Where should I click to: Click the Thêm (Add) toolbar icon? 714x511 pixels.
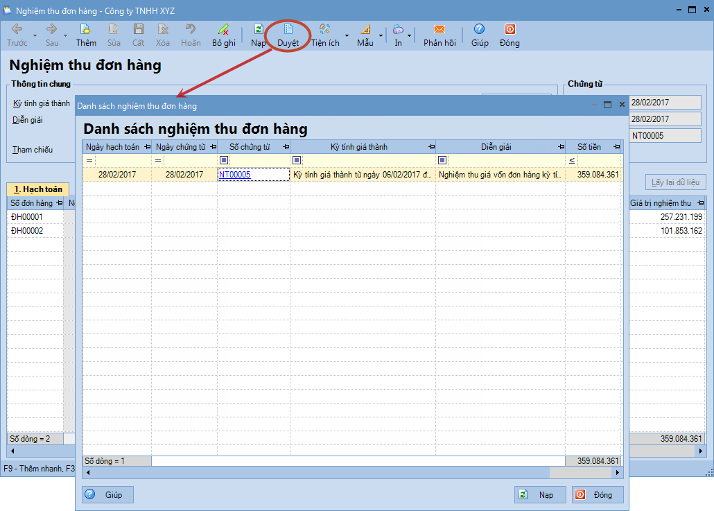point(86,30)
